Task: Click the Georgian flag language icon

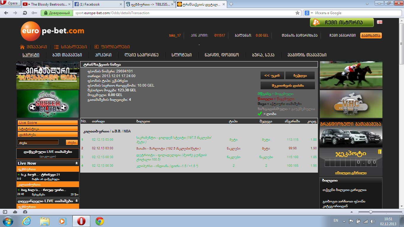Action: pos(379,22)
